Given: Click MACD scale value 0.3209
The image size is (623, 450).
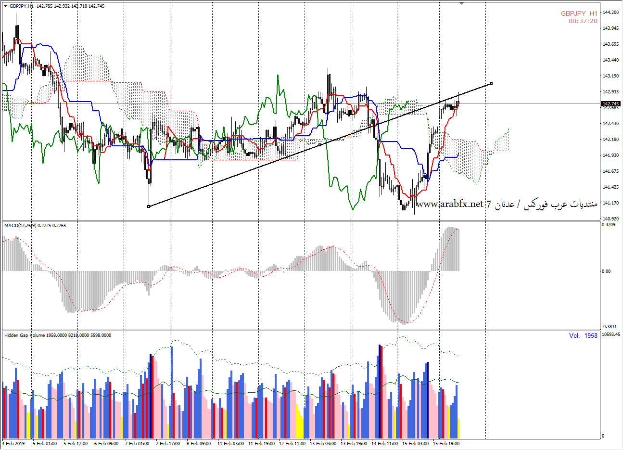Looking at the screenshot, I should (609, 225).
